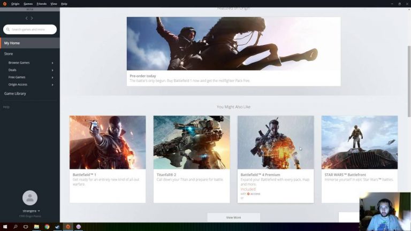
Task: Open the View menu
Action: (54, 4)
